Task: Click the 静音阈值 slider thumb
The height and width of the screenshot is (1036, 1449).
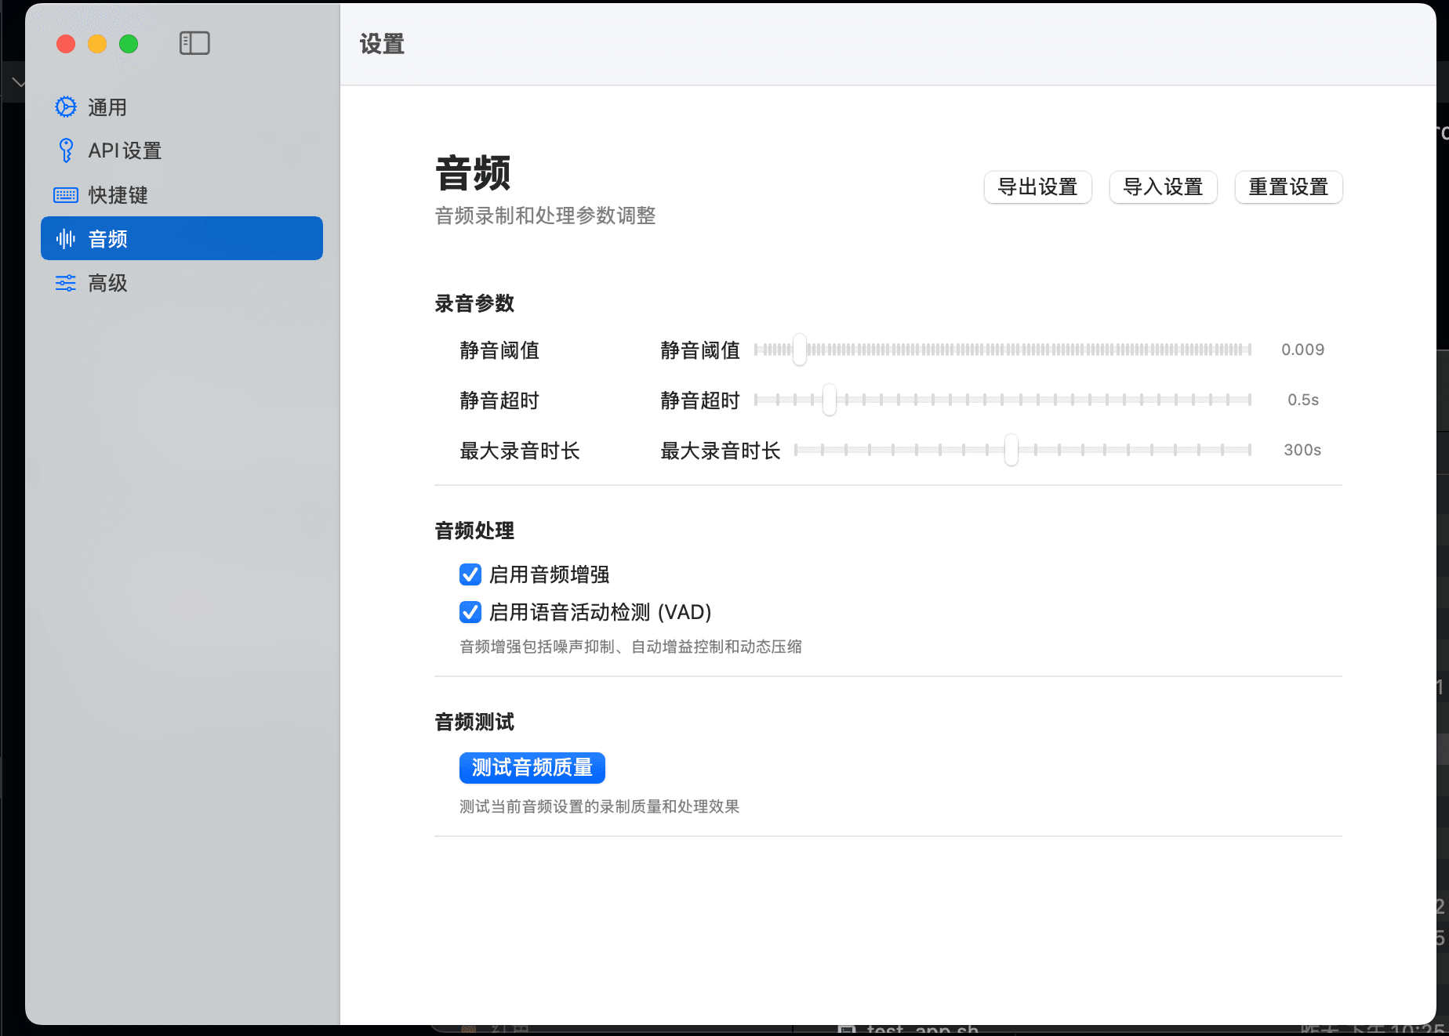Action: [x=800, y=350]
